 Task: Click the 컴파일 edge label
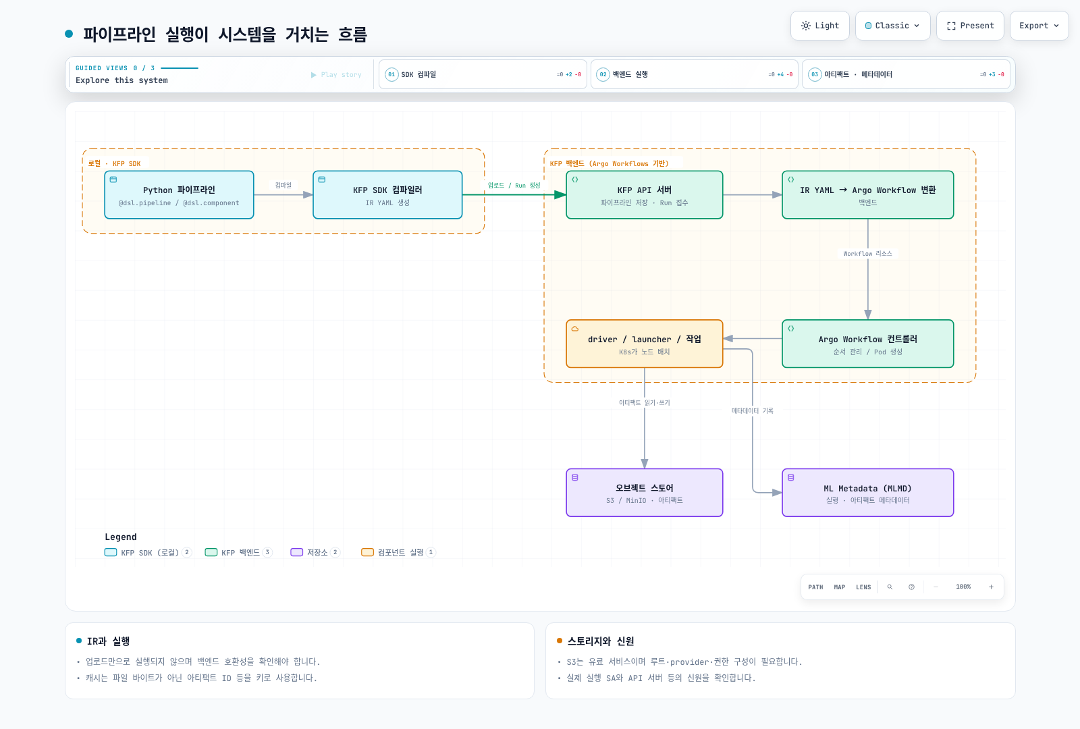coord(283,186)
